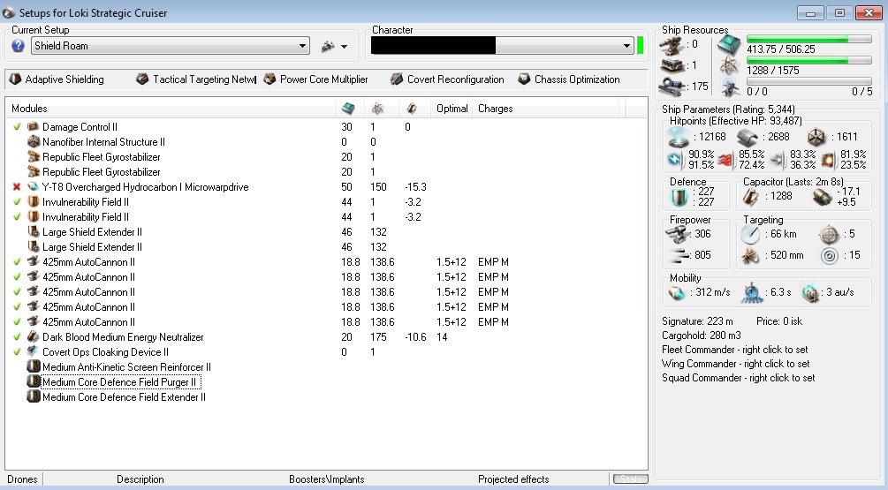Select the Covert Reconfiguration subsystem
This screenshot has height=490, width=888.
(x=447, y=79)
